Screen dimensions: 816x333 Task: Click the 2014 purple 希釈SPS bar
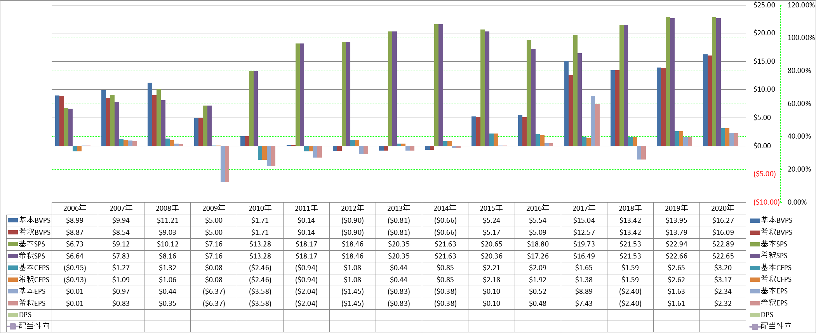point(441,85)
